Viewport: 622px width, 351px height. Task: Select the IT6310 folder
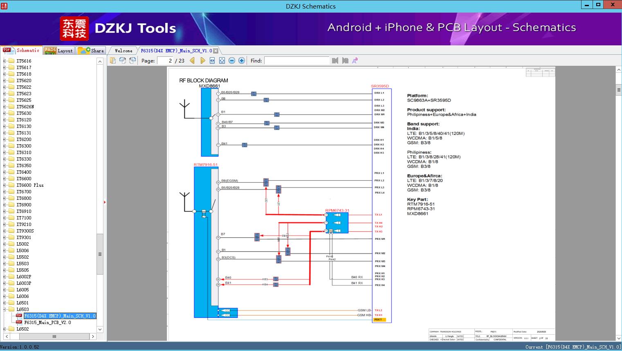coord(24,152)
